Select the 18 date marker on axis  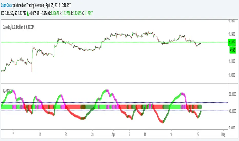(x=171, y=135)
